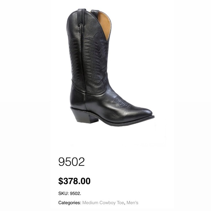This screenshot has width=211, height=211.
Task: Click the SKU: 9502. text
Action: (70, 194)
